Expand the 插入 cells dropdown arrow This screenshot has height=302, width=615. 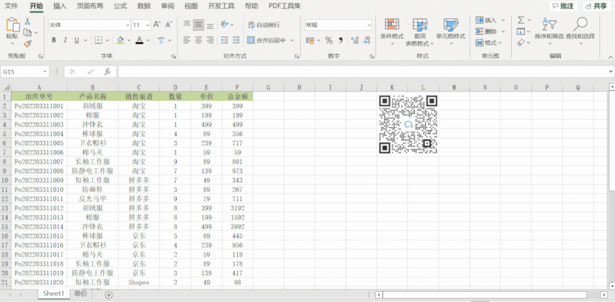[503, 20]
